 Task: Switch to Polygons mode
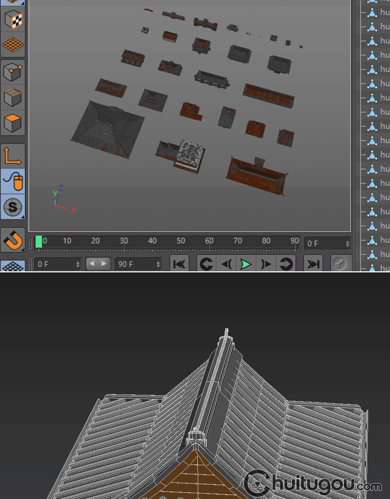click(13, 123)
